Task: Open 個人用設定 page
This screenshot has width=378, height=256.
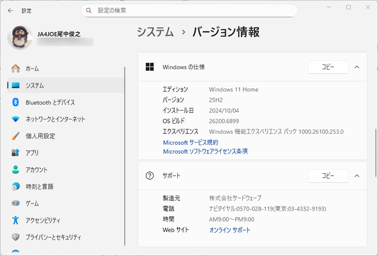Action: point(66,136)
